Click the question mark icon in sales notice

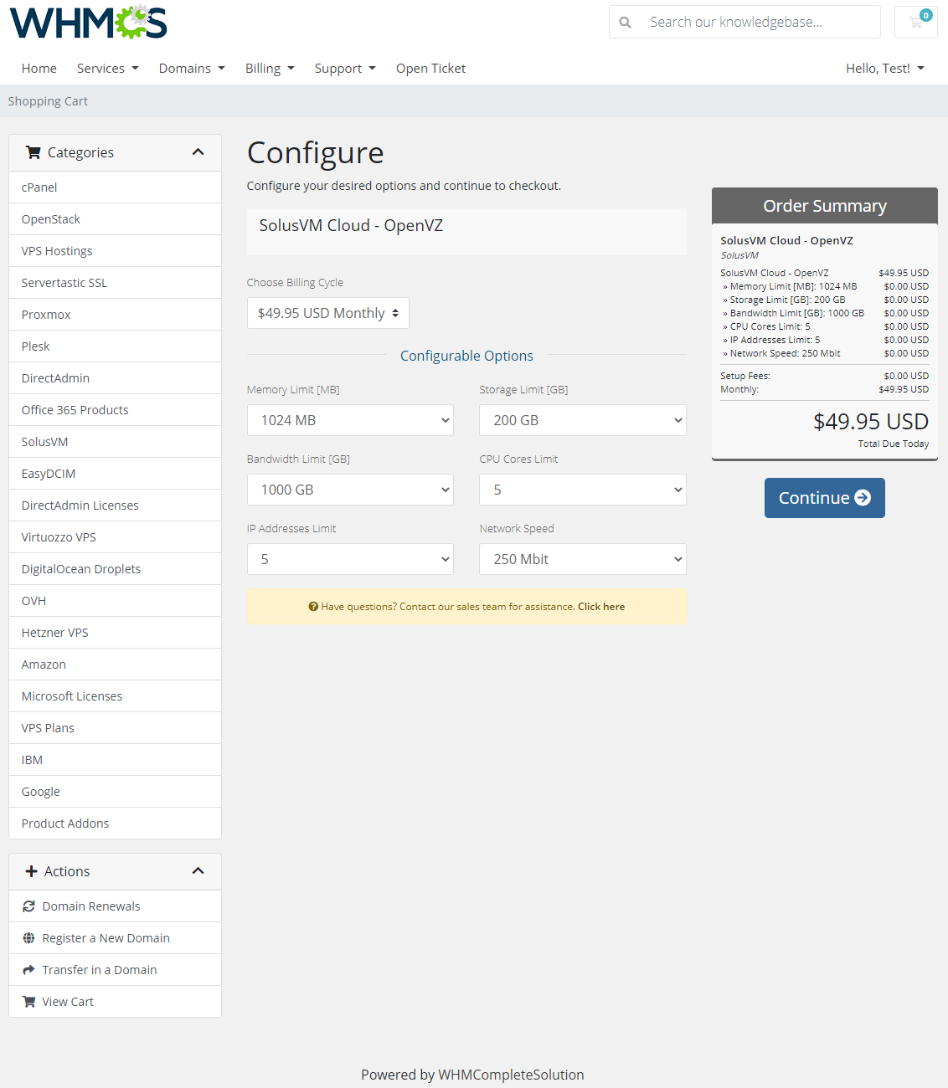tap(314, 606)
